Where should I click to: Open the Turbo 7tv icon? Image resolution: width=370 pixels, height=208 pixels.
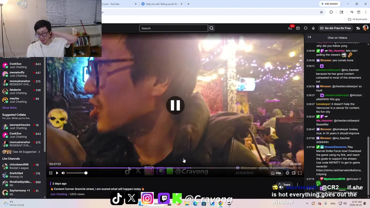click(358, 28)
